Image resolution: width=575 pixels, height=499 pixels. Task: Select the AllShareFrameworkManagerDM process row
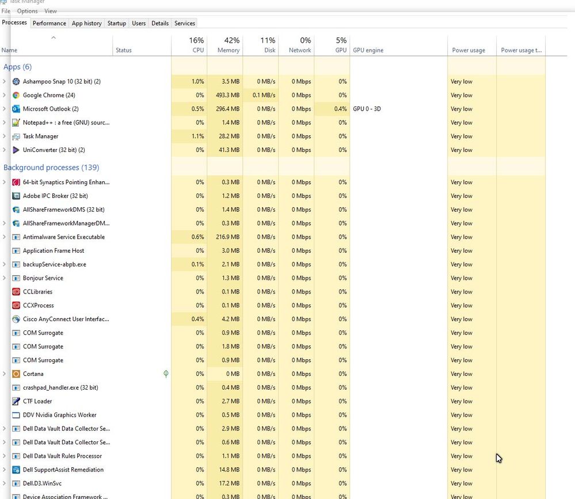point(273,223)
